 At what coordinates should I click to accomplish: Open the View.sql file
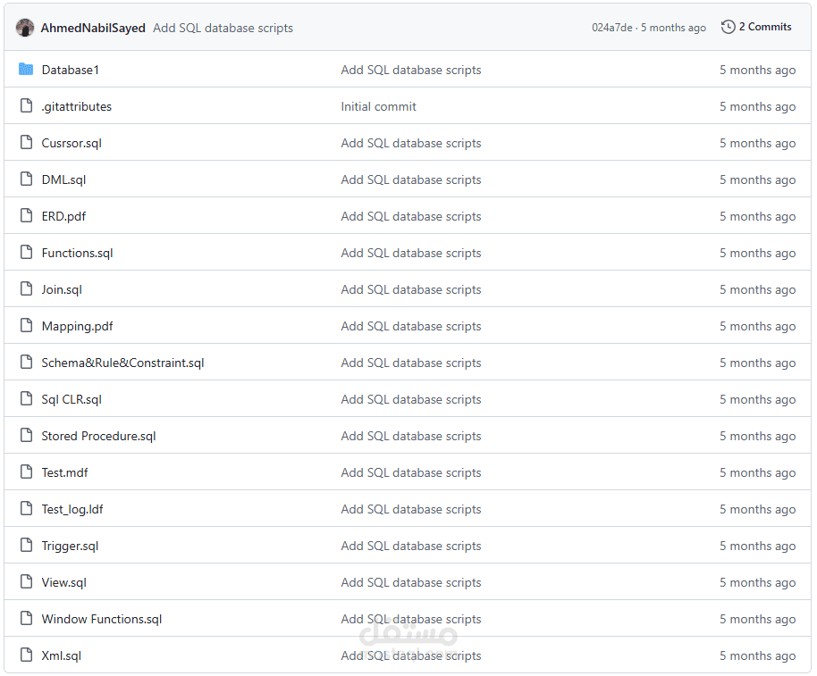pyautogui.click(x=64, y=582)
